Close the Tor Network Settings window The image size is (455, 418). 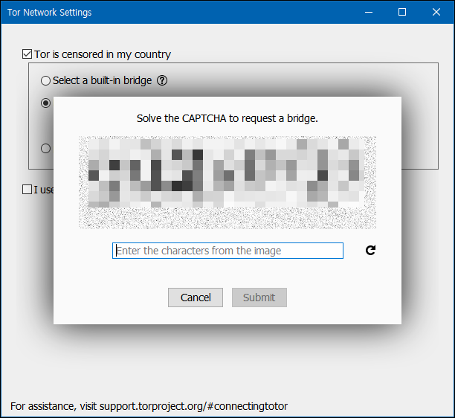pos(436,12)
